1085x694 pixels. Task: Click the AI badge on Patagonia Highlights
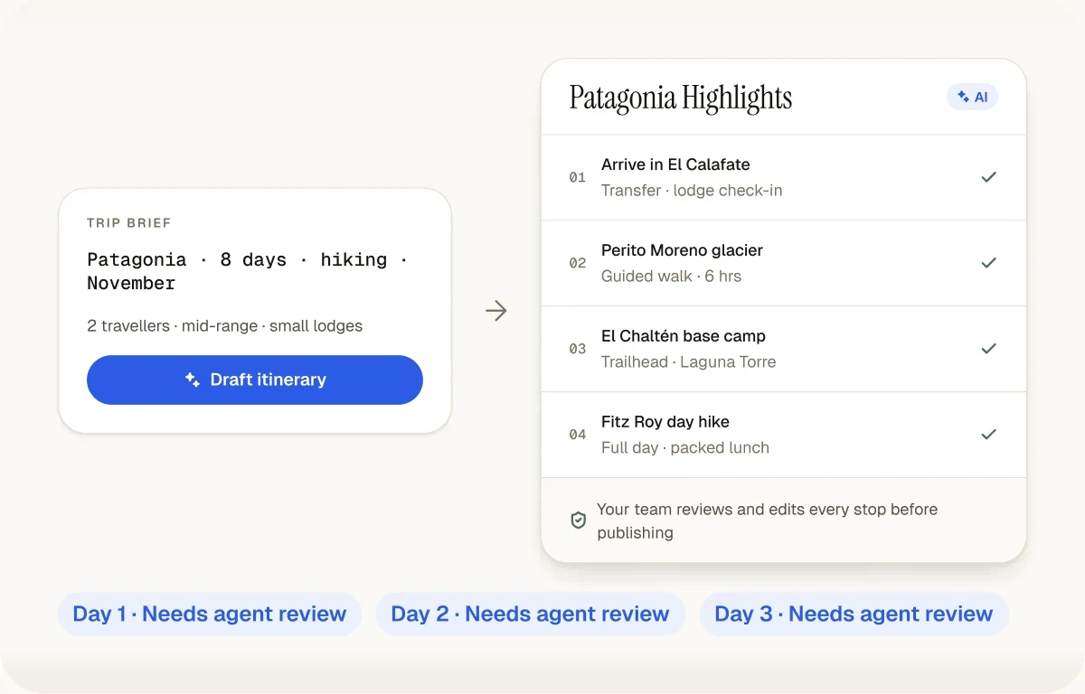click(x=972, y=97)
